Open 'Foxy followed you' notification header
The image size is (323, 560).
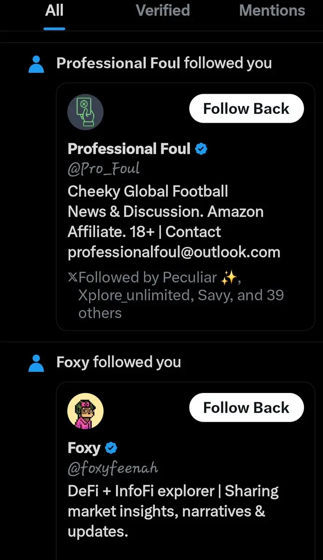[118, 362]
